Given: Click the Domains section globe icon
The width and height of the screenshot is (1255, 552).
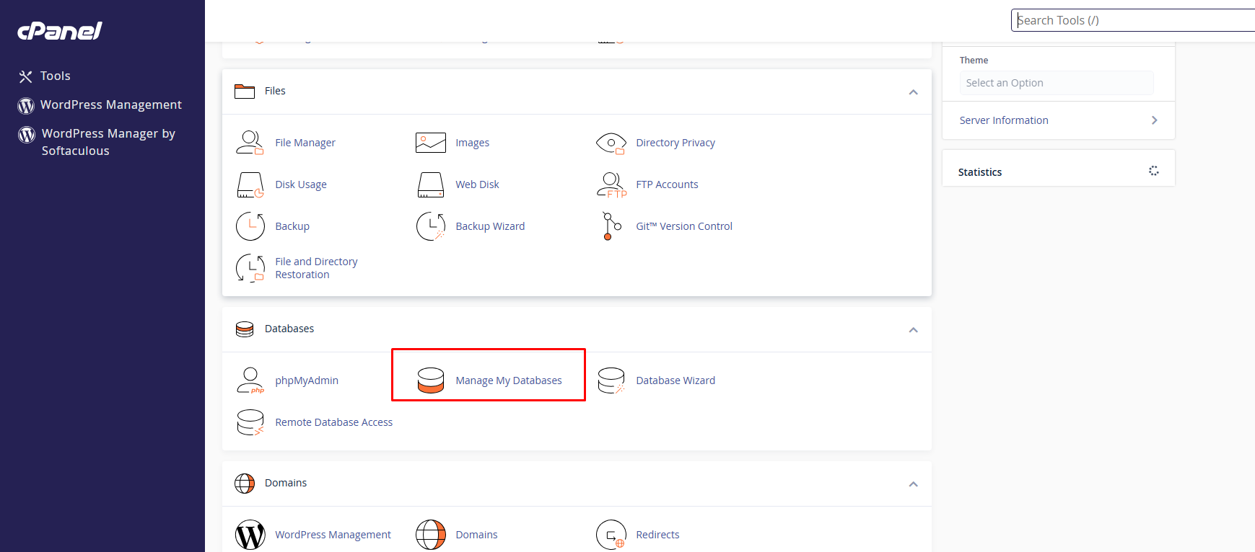Looking at the screenshot, I should 245,484.
